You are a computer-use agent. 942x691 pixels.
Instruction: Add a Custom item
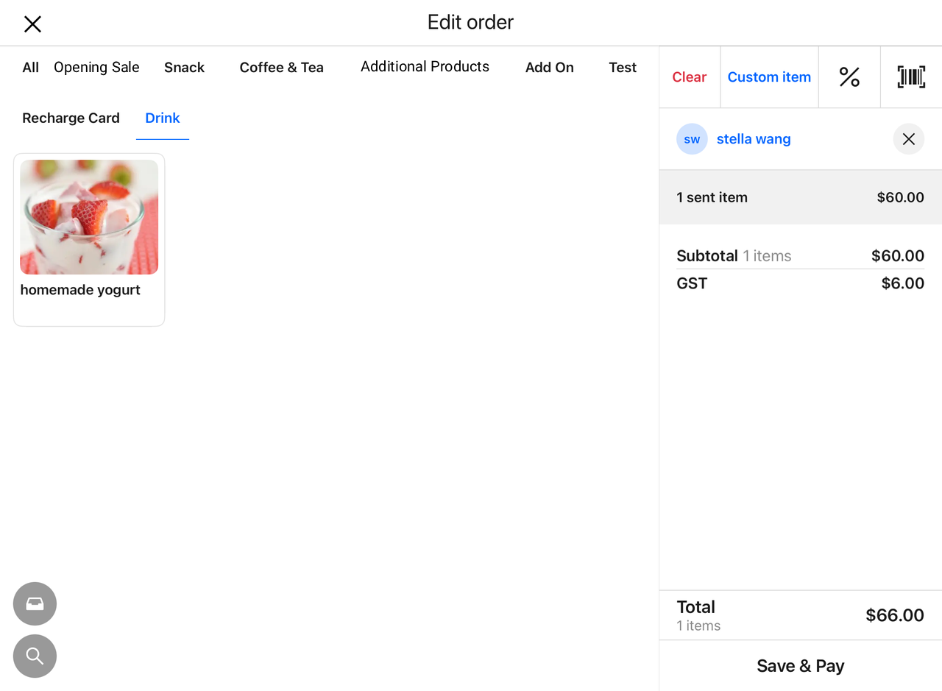click(x=769, y=77)
